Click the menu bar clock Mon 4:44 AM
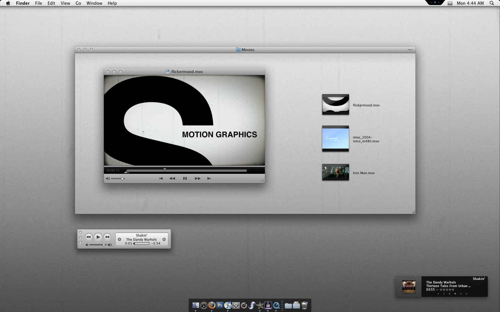500x312 pixels. coord(470,3)
